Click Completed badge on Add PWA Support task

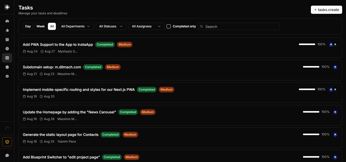tap(105, 45)
